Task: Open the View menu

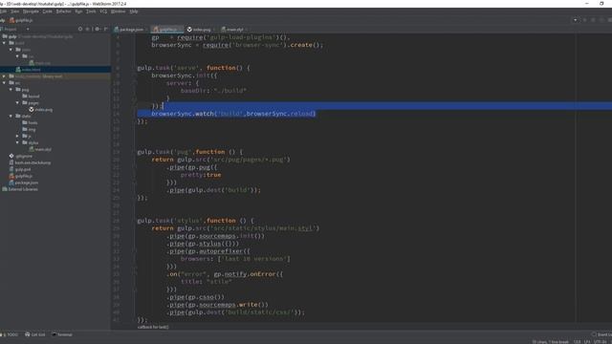Action: [x=15, y=11]
